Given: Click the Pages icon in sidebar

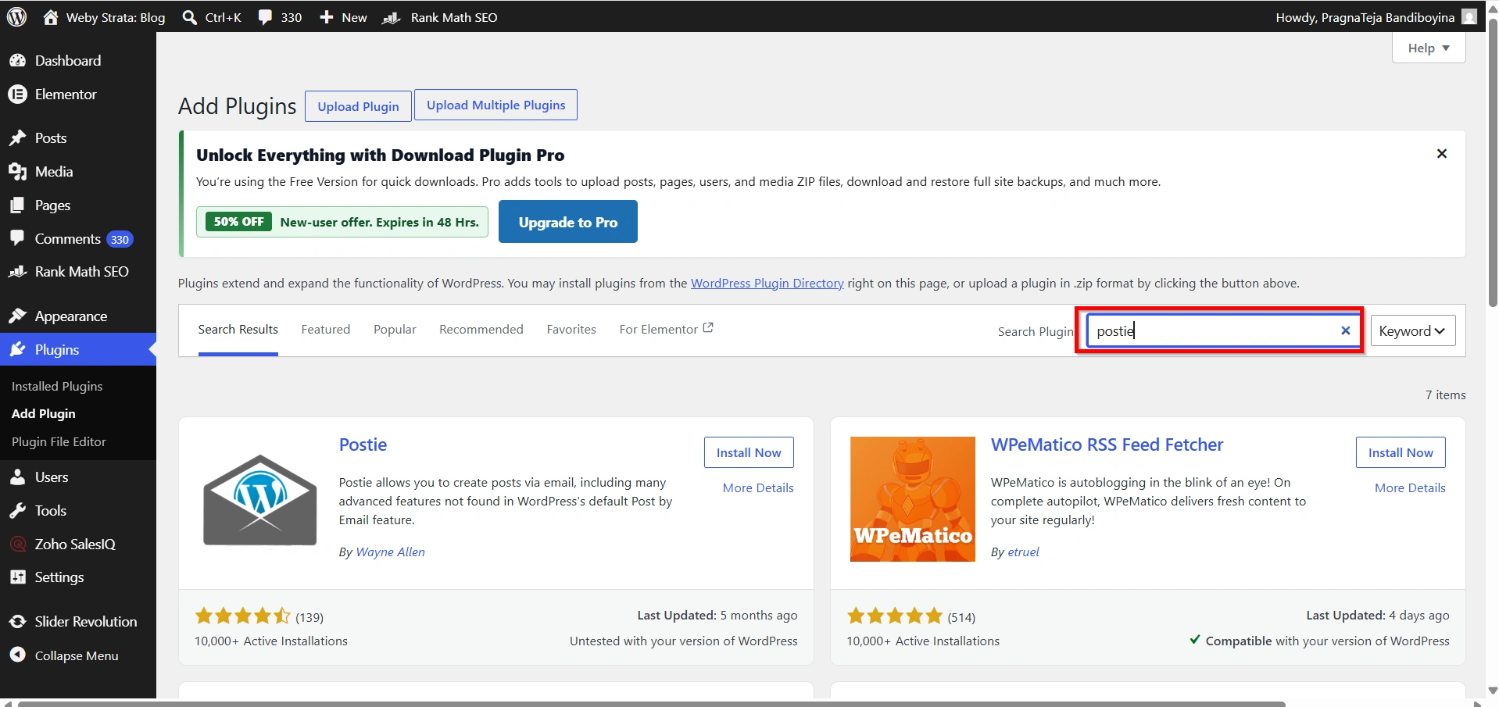Looking at the screenshot, I should point(17,205).
